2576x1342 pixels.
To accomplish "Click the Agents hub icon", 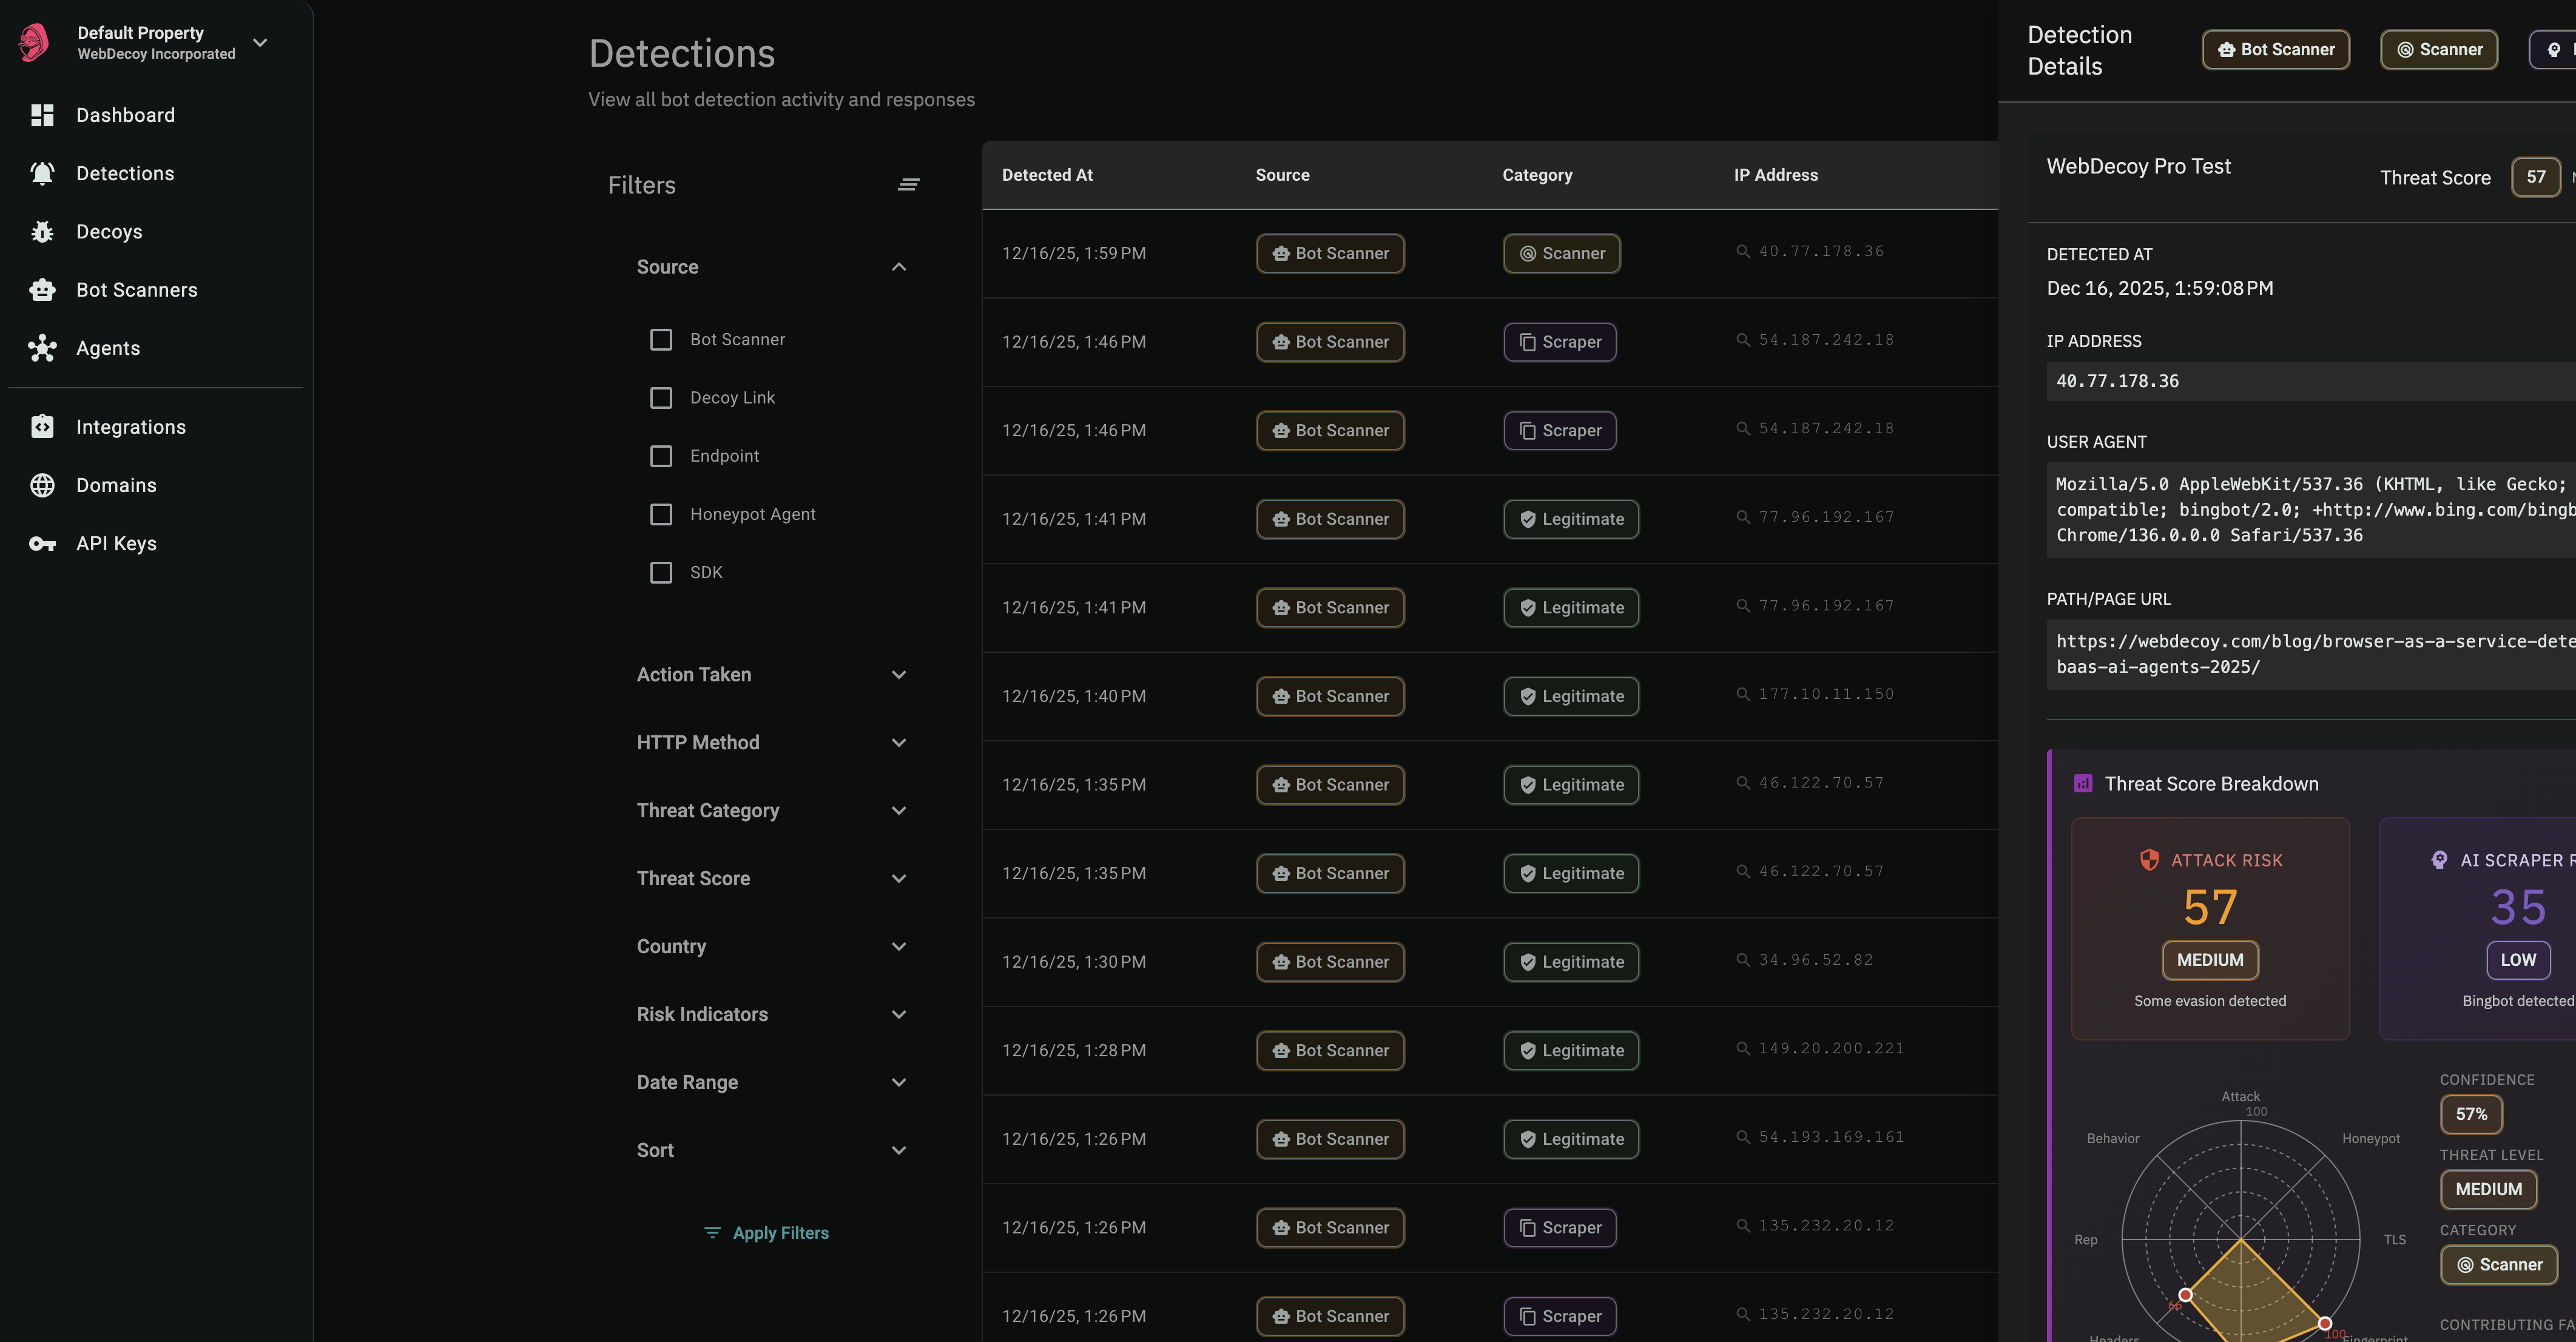I will coord(42,348).
